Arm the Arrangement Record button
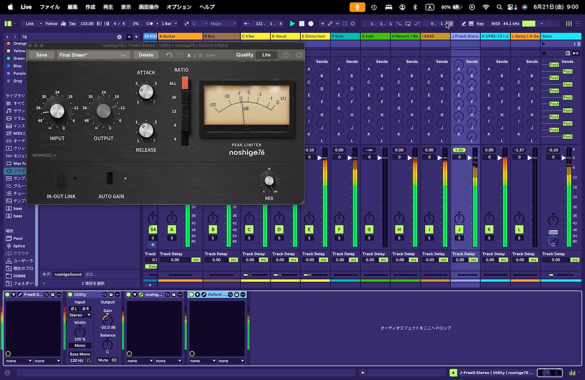 (311, 24)
